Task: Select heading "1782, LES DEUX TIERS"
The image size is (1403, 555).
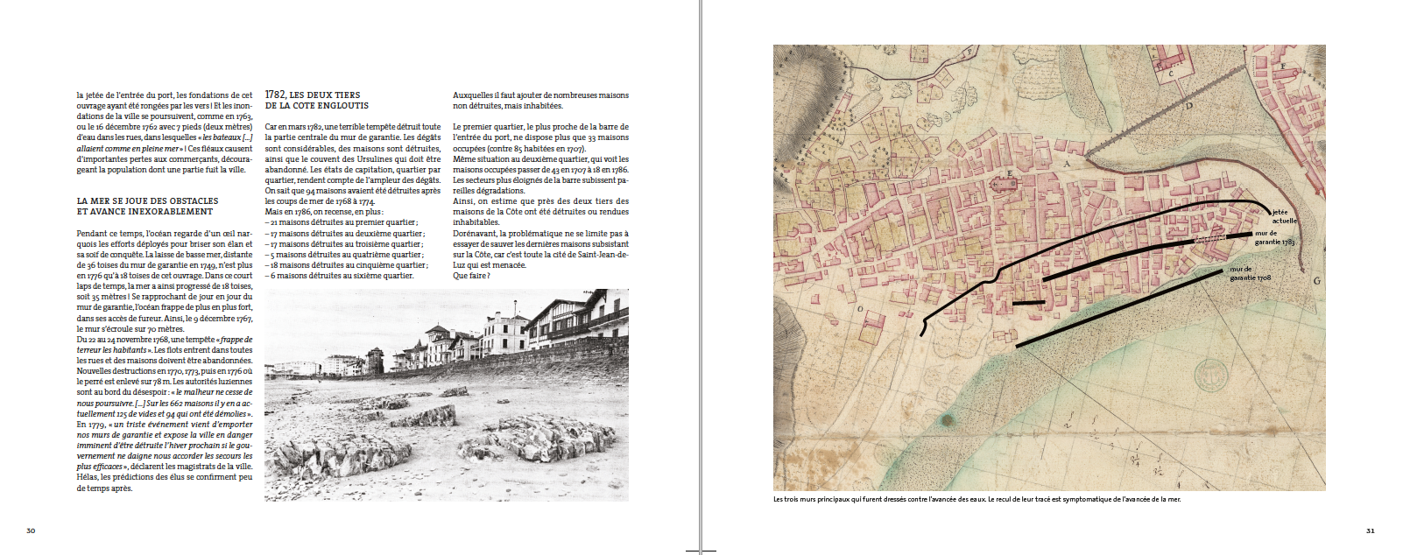Action: pyautogui.click(x=313, y=95)
